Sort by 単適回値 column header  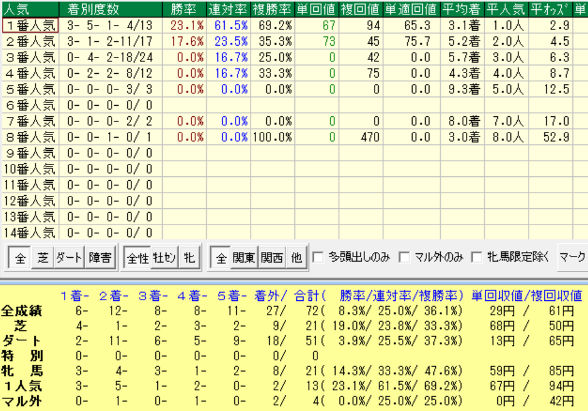point(412,9)
